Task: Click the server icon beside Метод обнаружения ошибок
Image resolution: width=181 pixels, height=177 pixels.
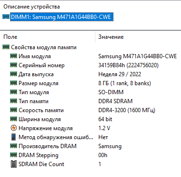Action: coord(14,137)
